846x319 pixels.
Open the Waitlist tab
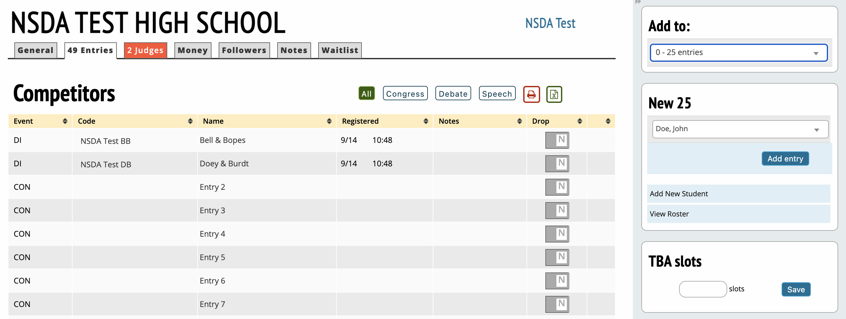click(340, 50)
